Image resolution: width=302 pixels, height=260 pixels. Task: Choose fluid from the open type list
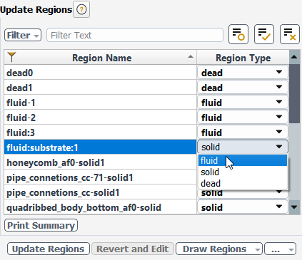243,160
